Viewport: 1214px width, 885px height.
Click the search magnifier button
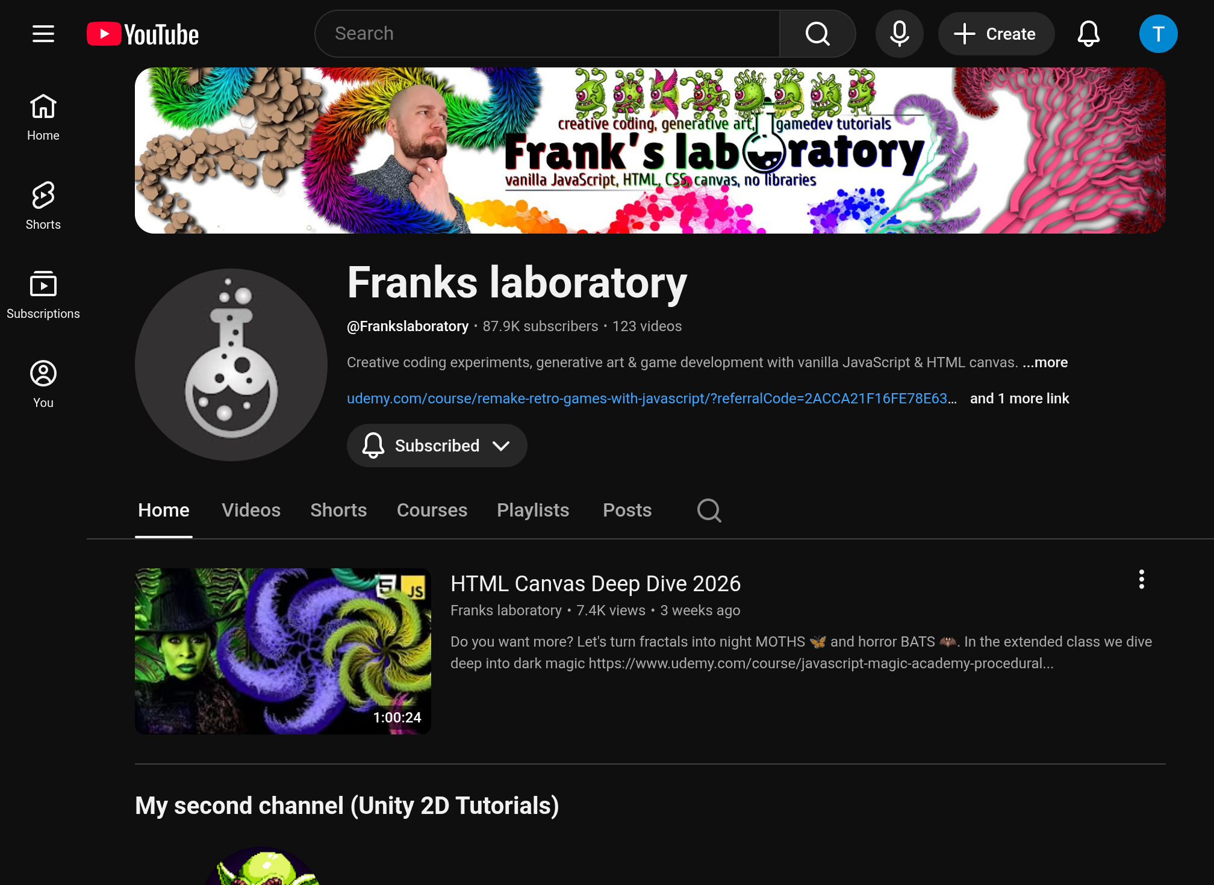[817, 34]
